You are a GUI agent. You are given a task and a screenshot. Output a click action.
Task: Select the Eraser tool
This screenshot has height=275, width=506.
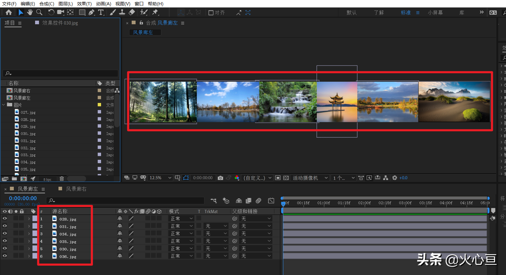tap(132, 12)
